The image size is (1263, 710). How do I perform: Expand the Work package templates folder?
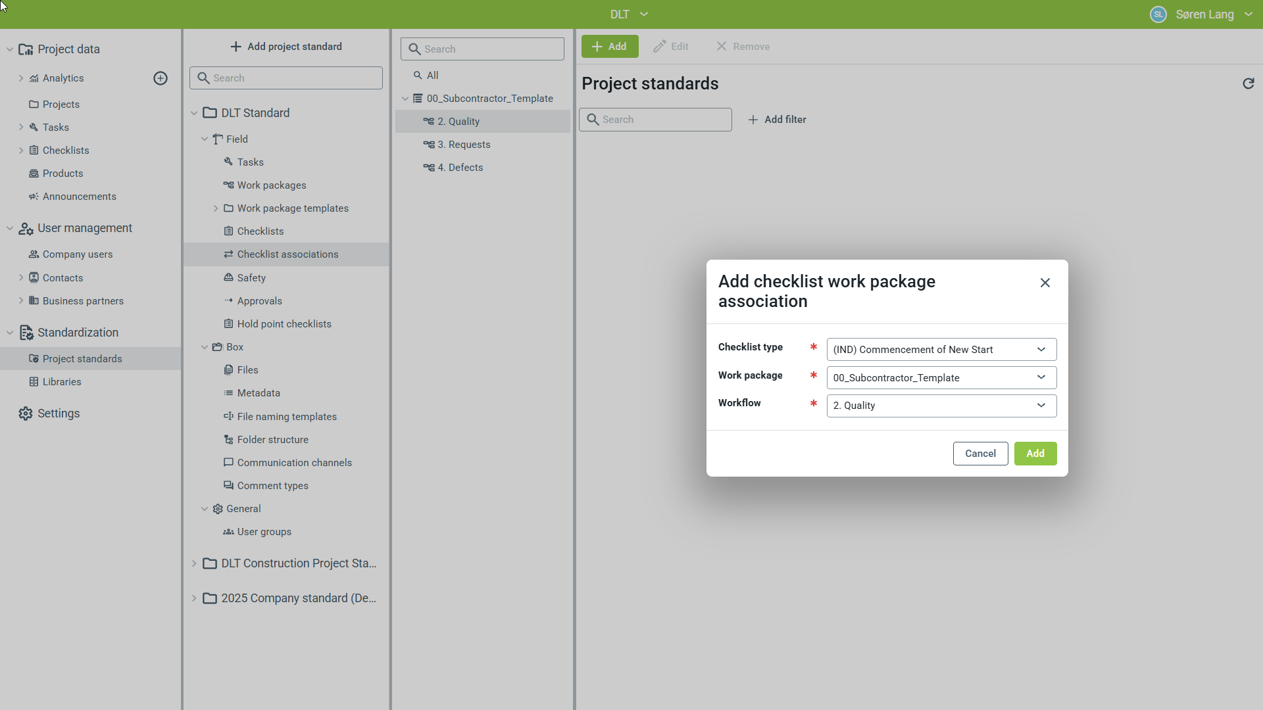coord(216,208)
